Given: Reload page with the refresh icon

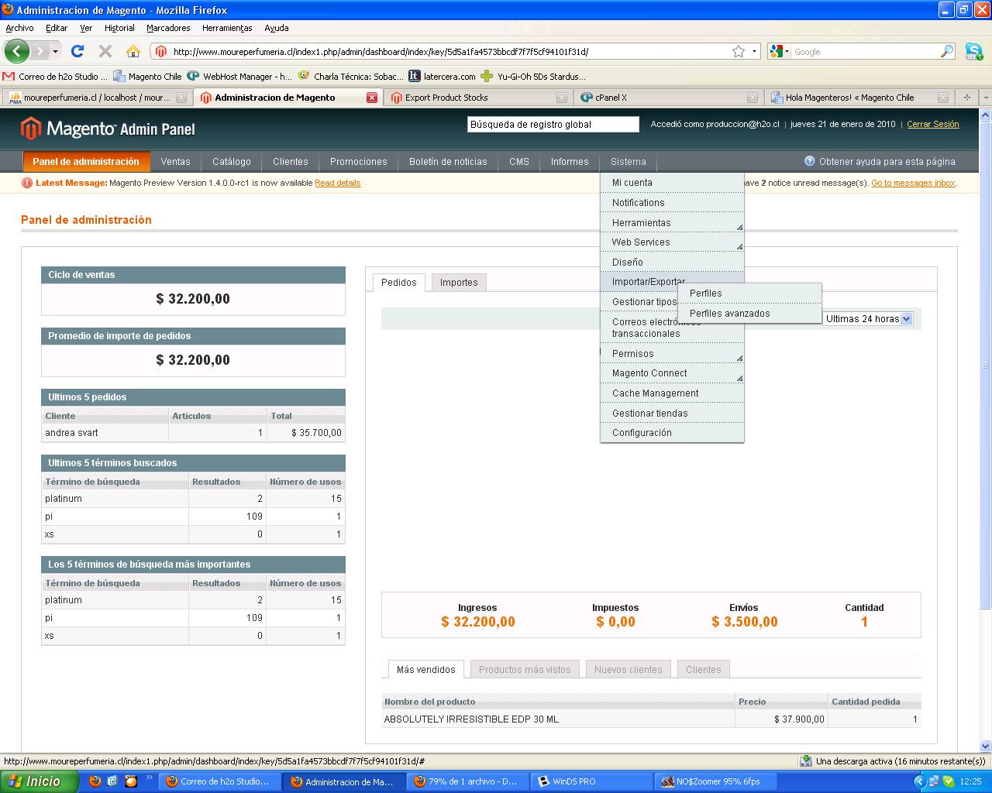Looking at the screenshot, I should pyautogui.click(x=77, y=51).
